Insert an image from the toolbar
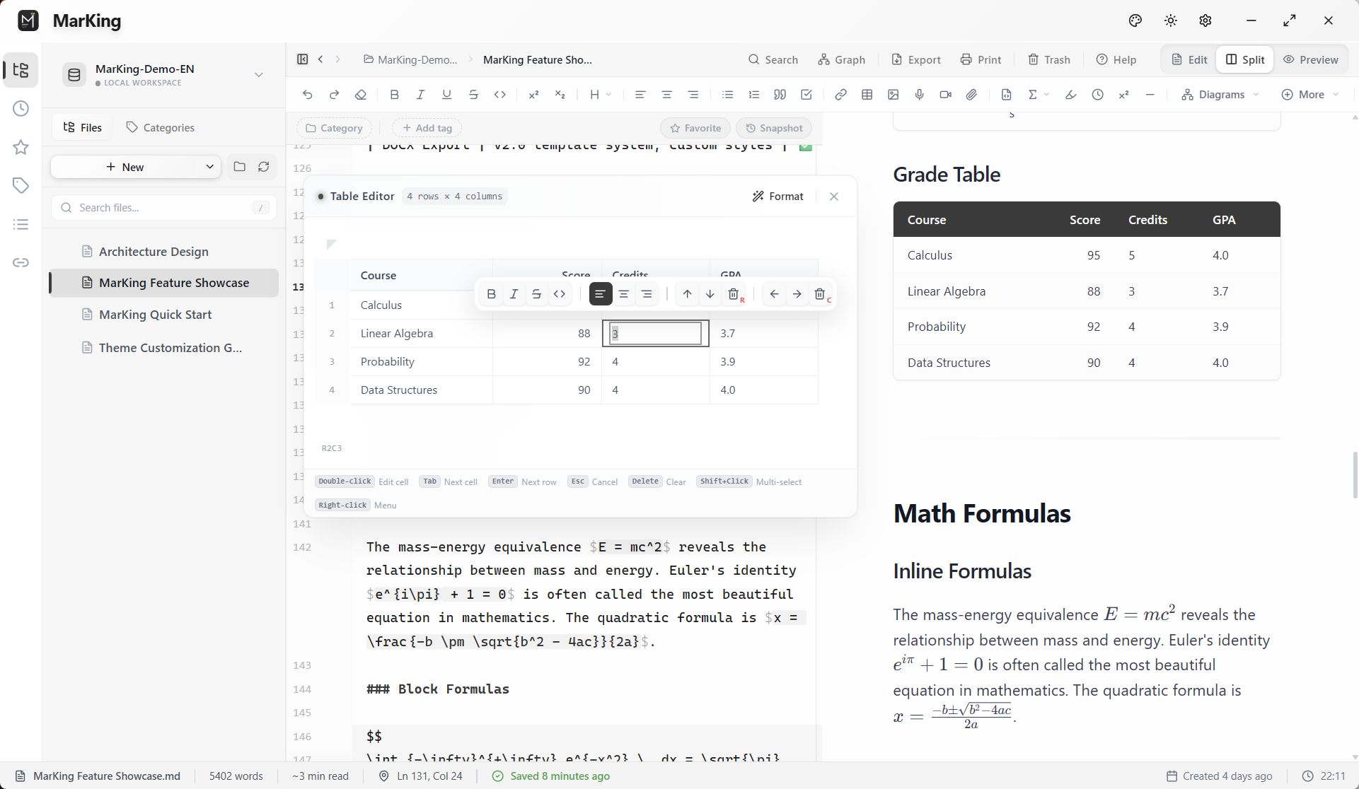Screen dimensions: 1359x789 click(x=894, y=95)
